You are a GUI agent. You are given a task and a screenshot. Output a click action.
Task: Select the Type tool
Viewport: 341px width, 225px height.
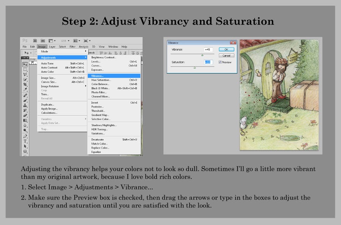(x=25, y=141)
